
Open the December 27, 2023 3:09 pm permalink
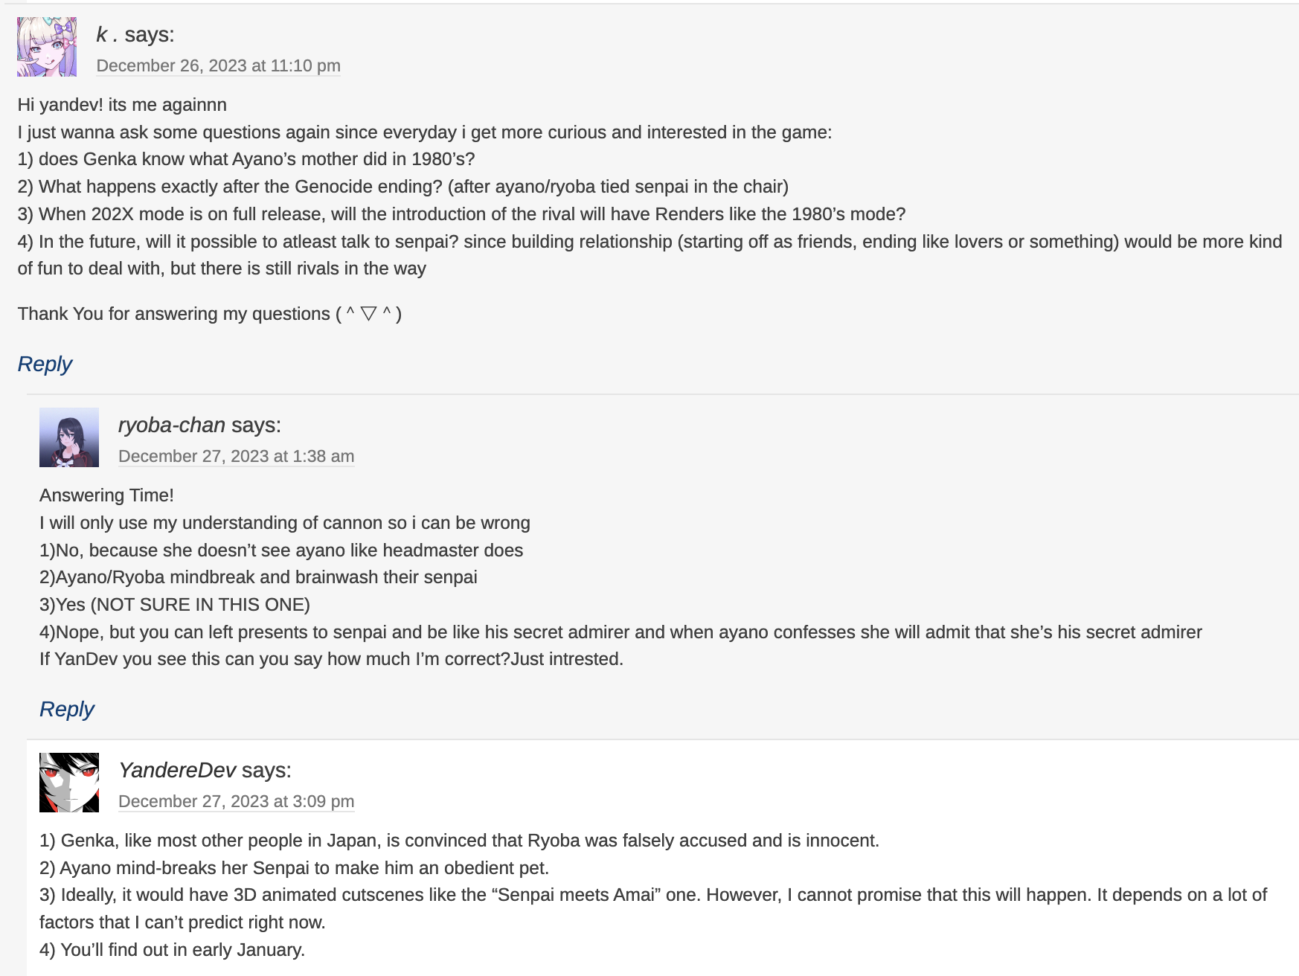point(236,802)
